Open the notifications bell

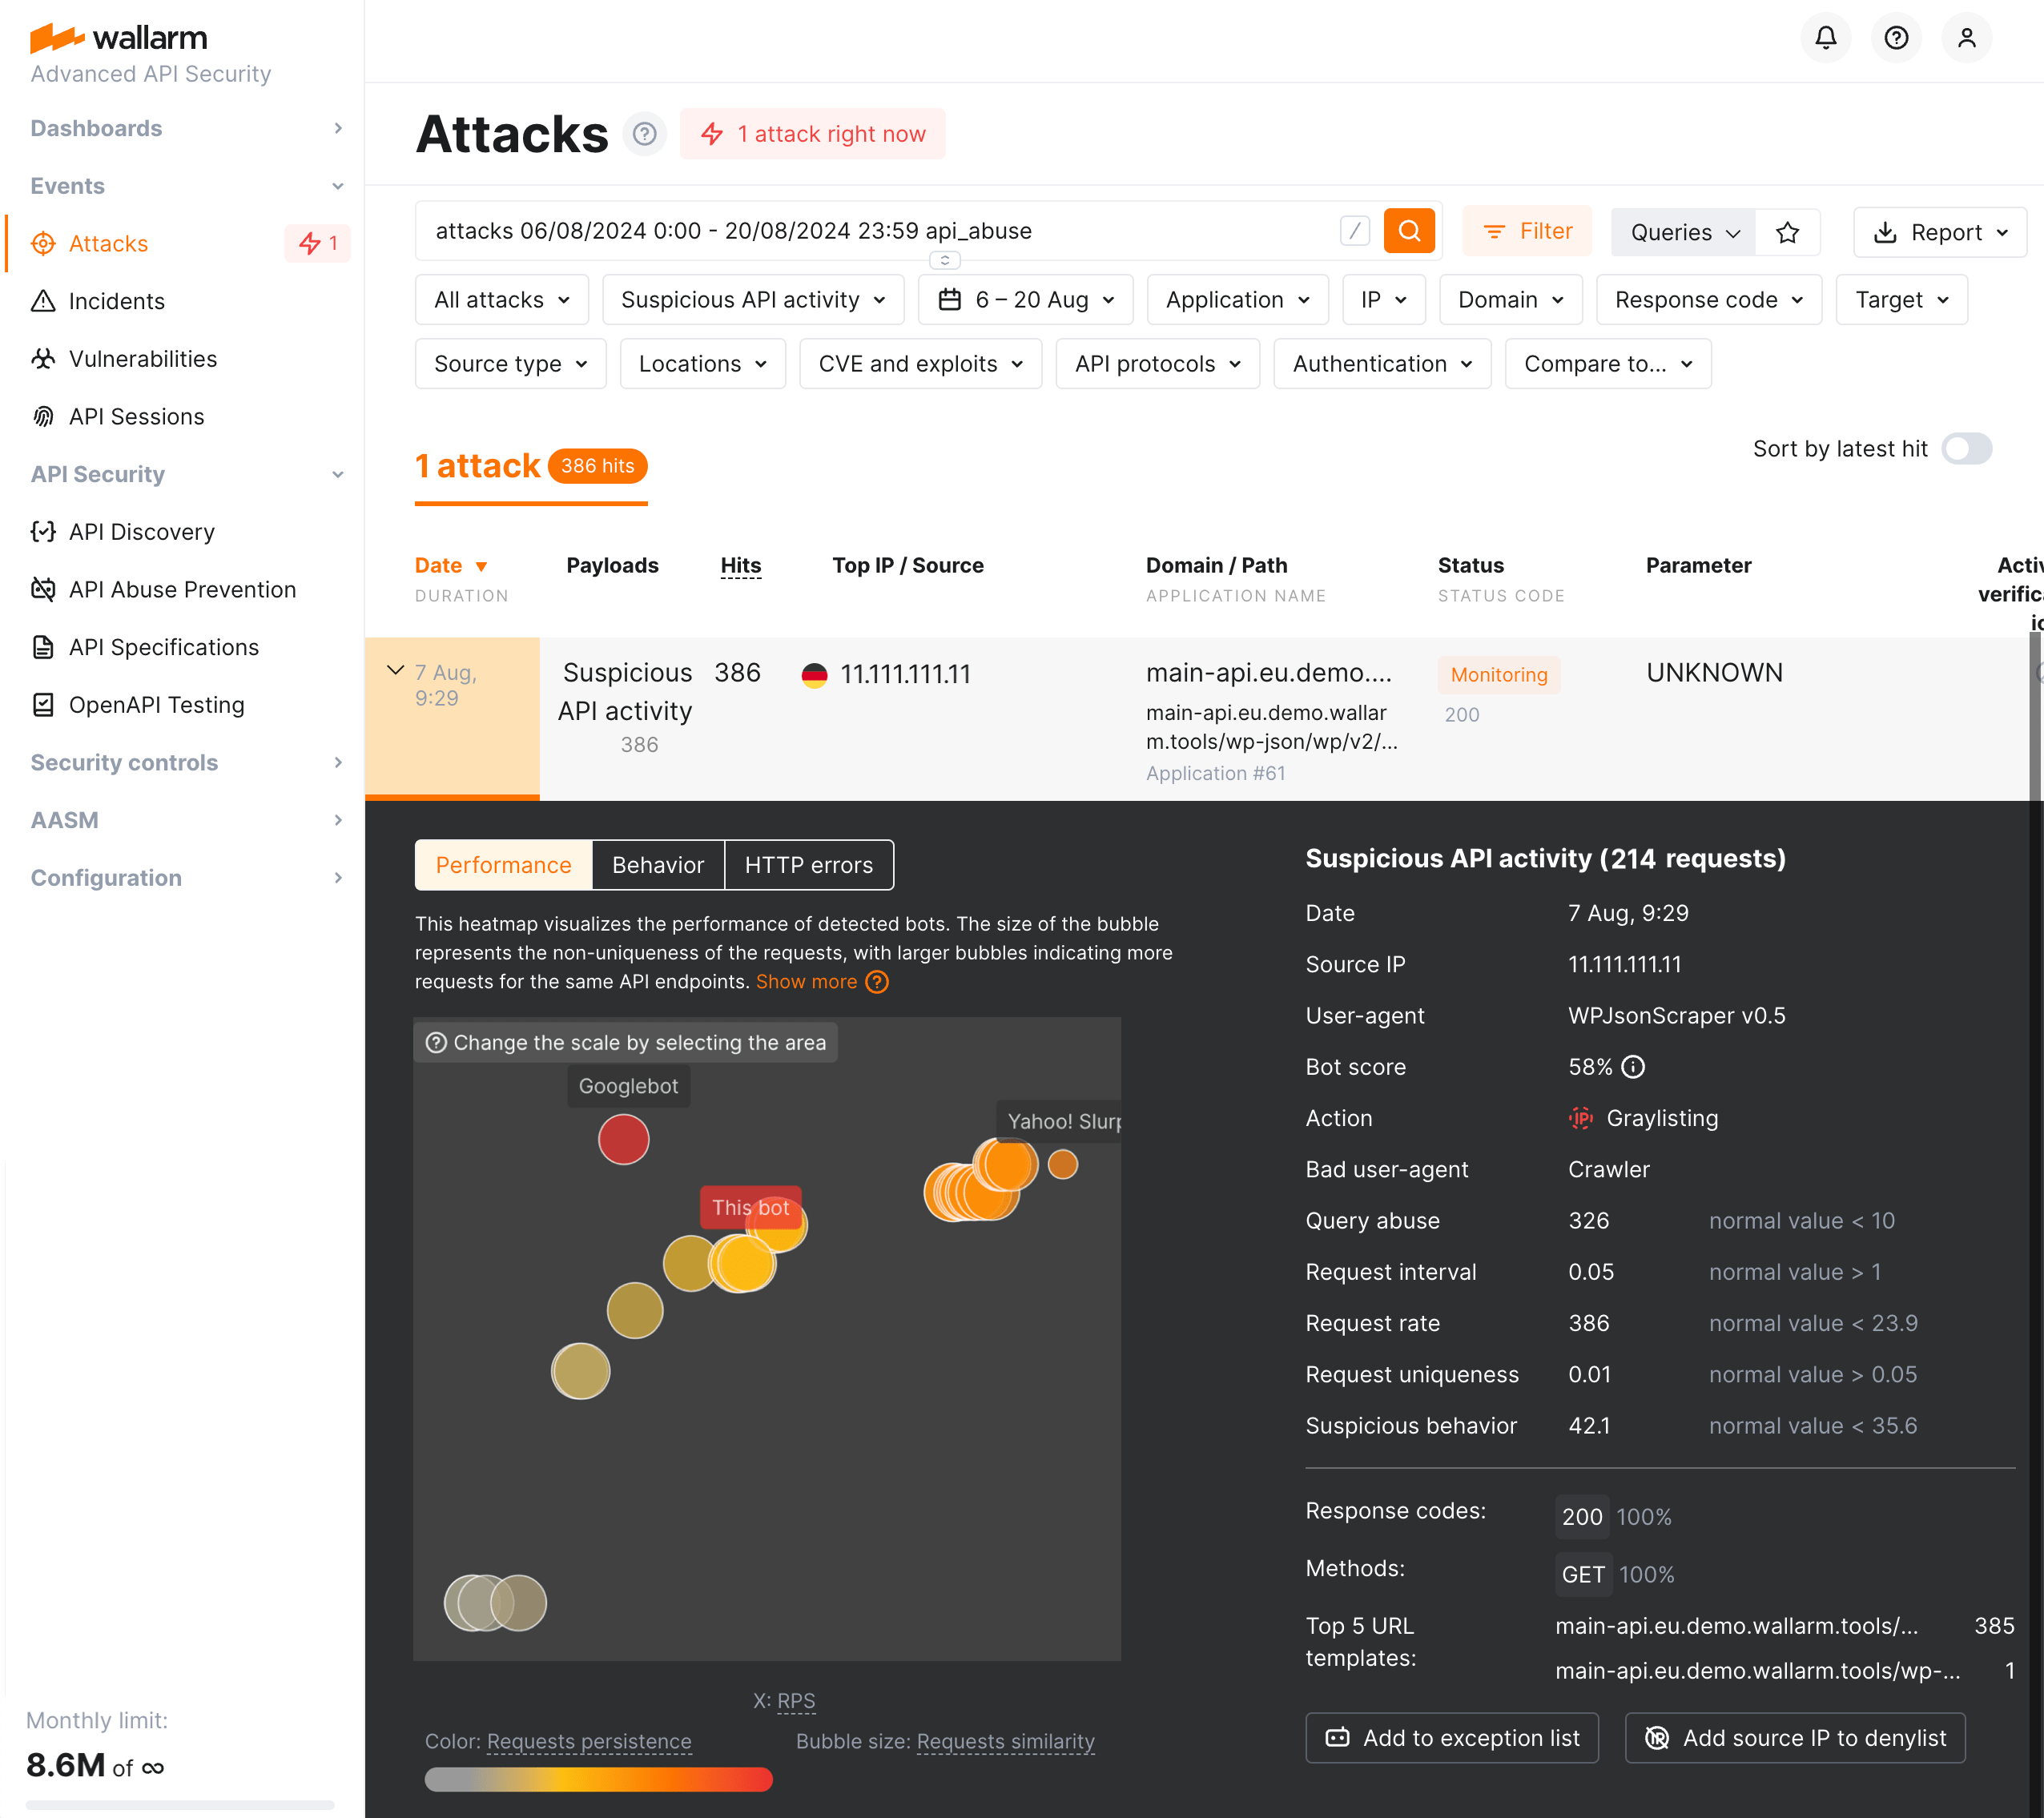click(1825, 38)
